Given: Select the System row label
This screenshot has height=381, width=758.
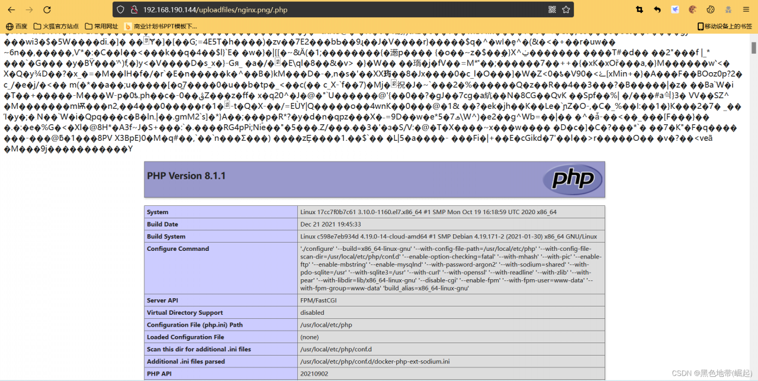Looking at the screenshot, I should point(221,212).
